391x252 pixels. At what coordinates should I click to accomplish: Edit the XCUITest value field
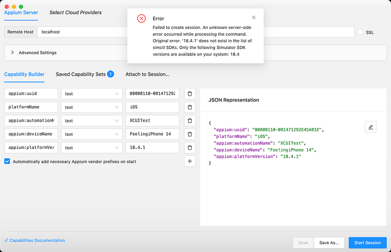152,121
